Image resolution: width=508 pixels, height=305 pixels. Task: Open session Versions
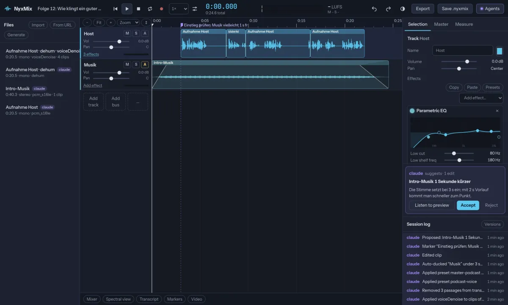point(492,224)
